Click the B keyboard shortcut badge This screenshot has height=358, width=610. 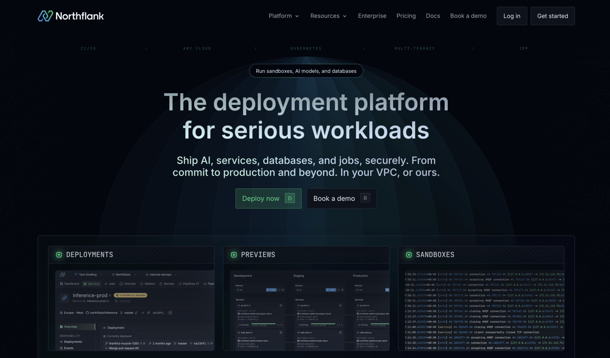click(365, 198)
